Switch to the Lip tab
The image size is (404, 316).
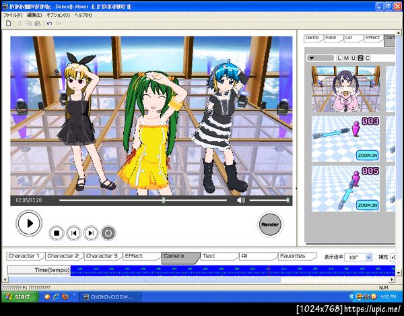click(352, 38)
